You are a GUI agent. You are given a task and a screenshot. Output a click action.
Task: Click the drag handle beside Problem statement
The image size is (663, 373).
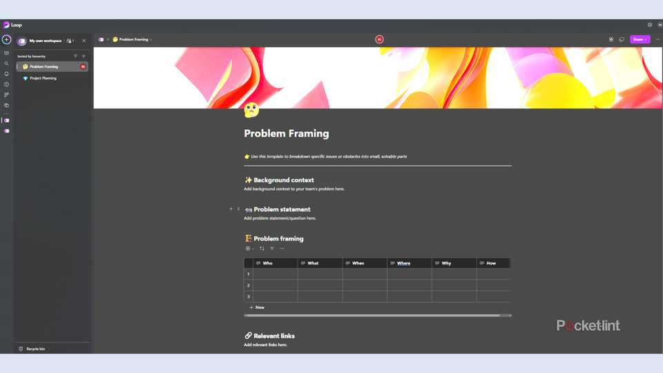coord(238,209)
